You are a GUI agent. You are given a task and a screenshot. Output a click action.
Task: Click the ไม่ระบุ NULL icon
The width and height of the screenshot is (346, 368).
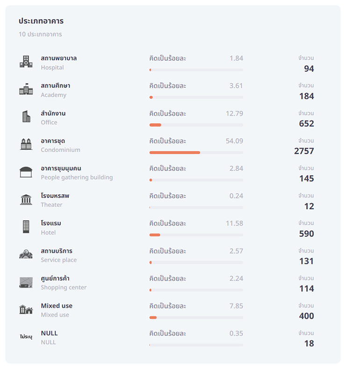[26, 337]
